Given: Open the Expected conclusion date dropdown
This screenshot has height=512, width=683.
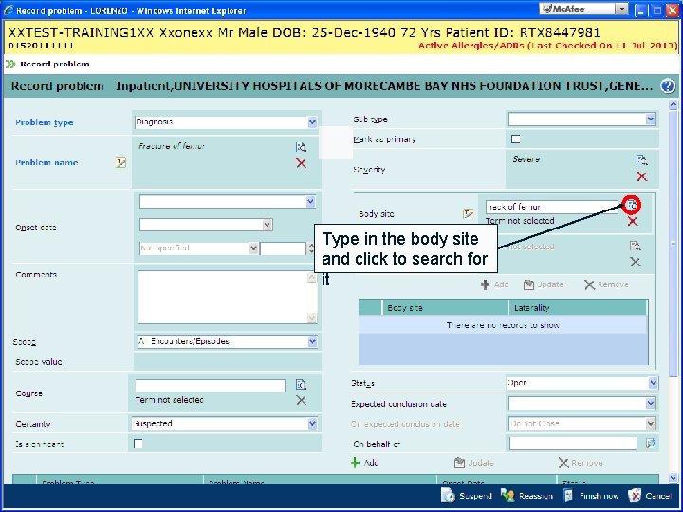Looking at the screenshot, I should [x=651, y=403].
